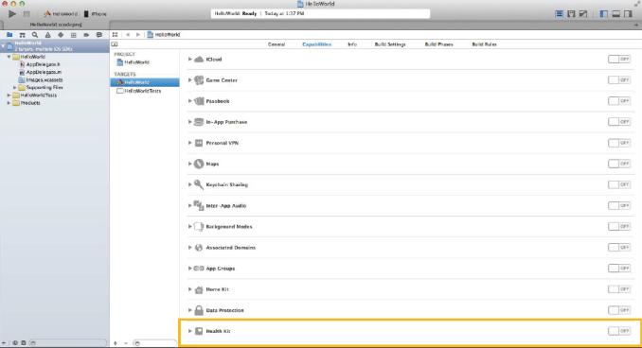The height and width of the screenshot is (348, 642).
Task: Click the Data Protection lock icon
Action: click(x=199, y=310)
